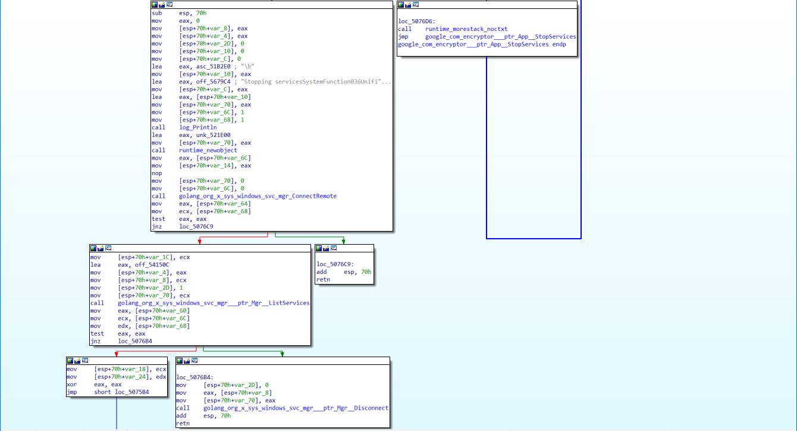Click pencil icon on loc_5076B4 block
This screenshot has width=797, height=431.
[187, 360]
